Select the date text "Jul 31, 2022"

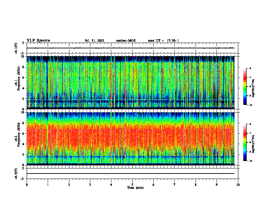[x=94, y=41]
